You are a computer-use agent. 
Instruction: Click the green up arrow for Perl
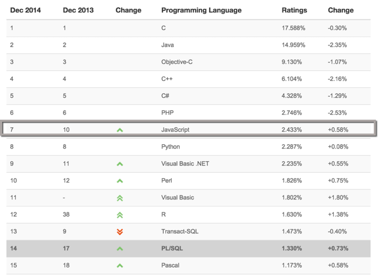click(x=120, y=181)
